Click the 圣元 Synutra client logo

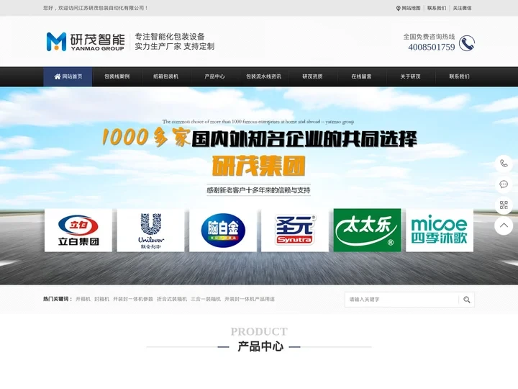[x=295, y=231]
